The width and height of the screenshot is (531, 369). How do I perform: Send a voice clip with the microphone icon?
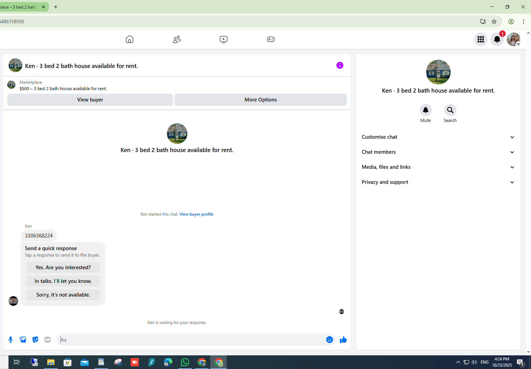tap(11, 340)
